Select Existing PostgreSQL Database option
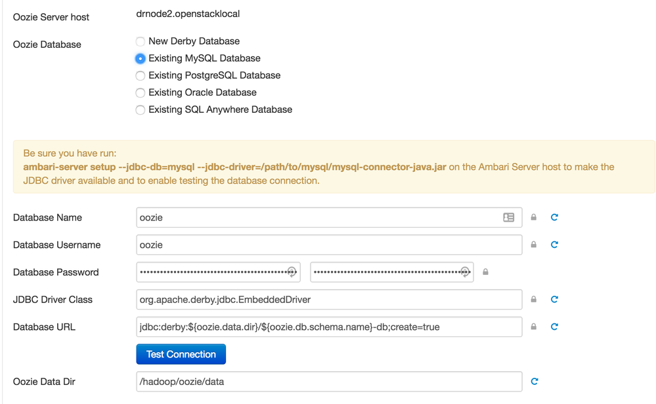The image size is (656, 404). point(141,75)
